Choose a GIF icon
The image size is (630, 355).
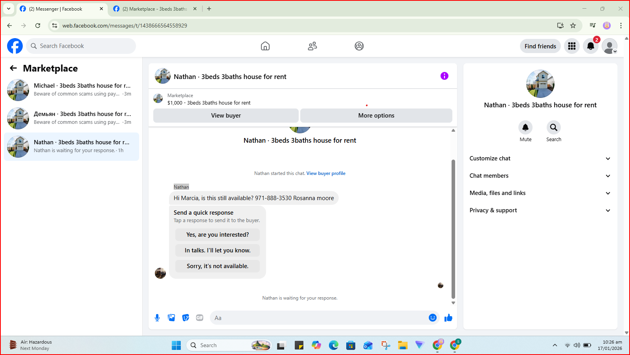pos(200,318)
